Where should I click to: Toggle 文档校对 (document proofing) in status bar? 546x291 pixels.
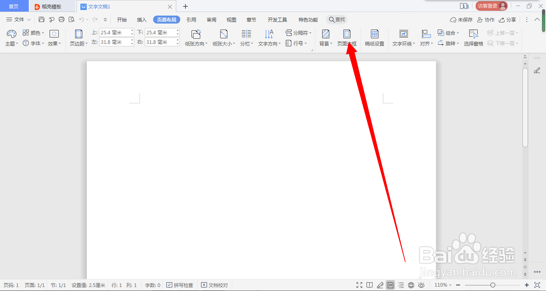[215, 285]
